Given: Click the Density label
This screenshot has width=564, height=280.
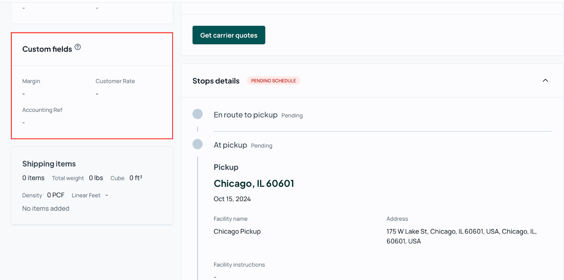Looking at the screenshot, I should click(x=32, y=195).
